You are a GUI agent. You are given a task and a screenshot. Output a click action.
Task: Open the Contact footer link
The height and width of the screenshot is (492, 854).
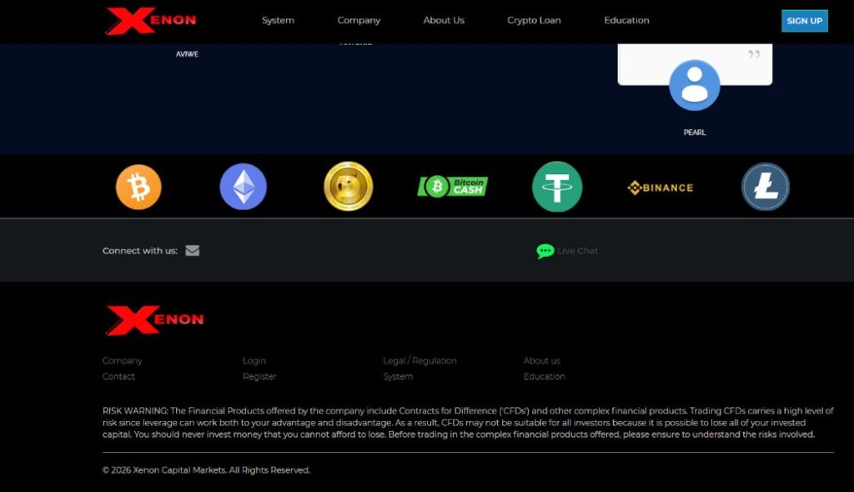(x=118, y=377)
